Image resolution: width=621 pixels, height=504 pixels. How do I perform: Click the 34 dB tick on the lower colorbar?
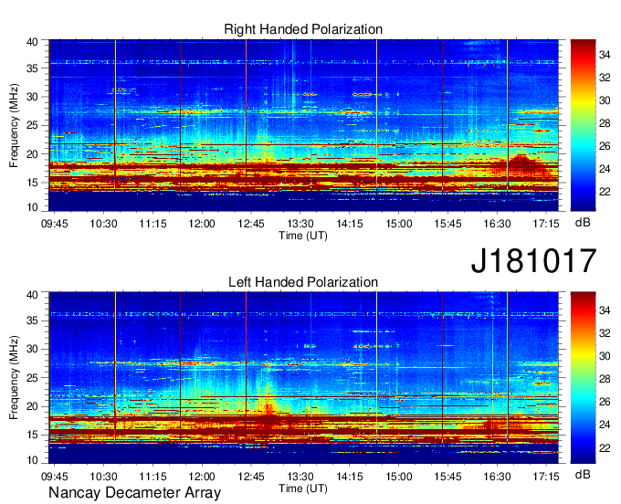pyautogui.click(x=605, y=310)
